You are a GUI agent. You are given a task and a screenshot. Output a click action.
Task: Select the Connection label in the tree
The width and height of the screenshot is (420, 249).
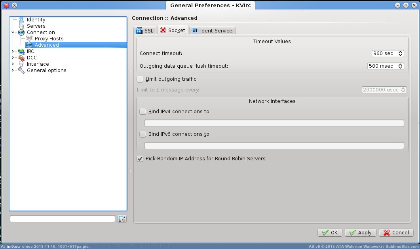click(41, 32)
